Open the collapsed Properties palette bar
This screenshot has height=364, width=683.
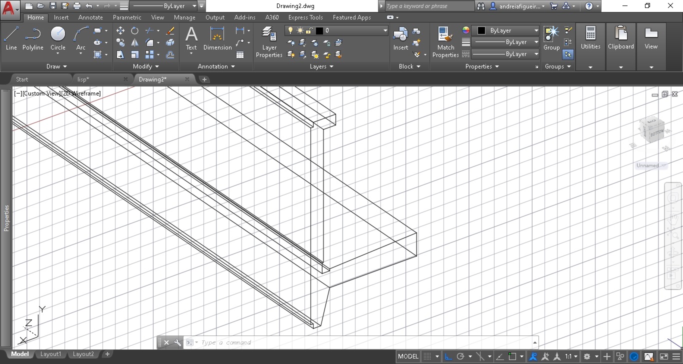pos(6,217)
